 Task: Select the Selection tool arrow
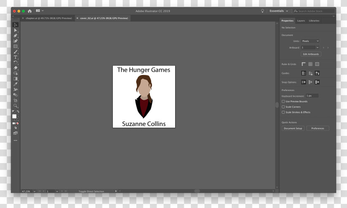15,25
